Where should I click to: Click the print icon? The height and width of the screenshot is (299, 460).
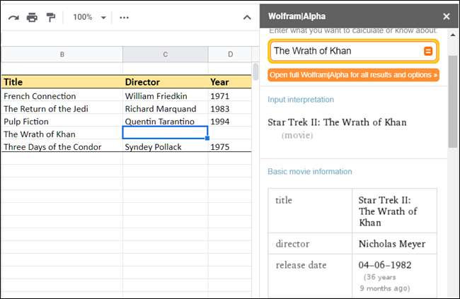tap(32, 18)
